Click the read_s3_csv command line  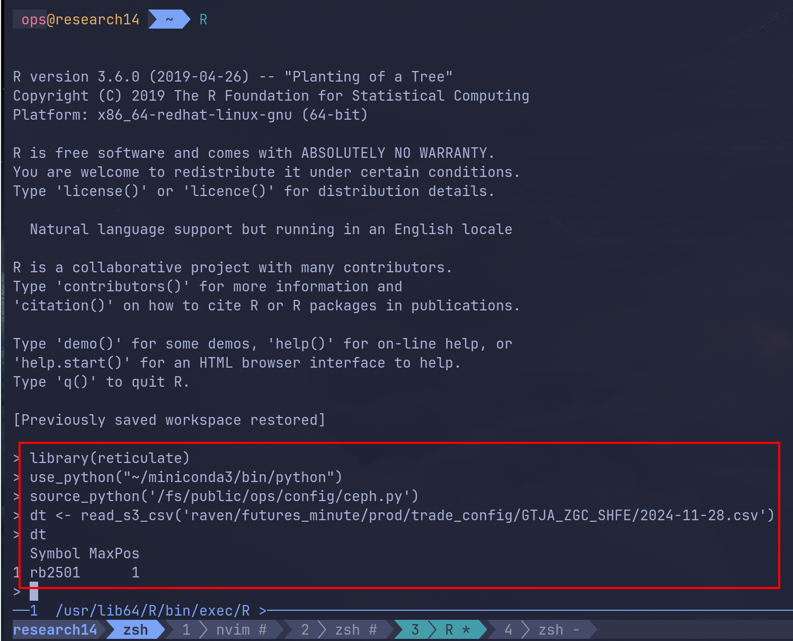(402, 515)
